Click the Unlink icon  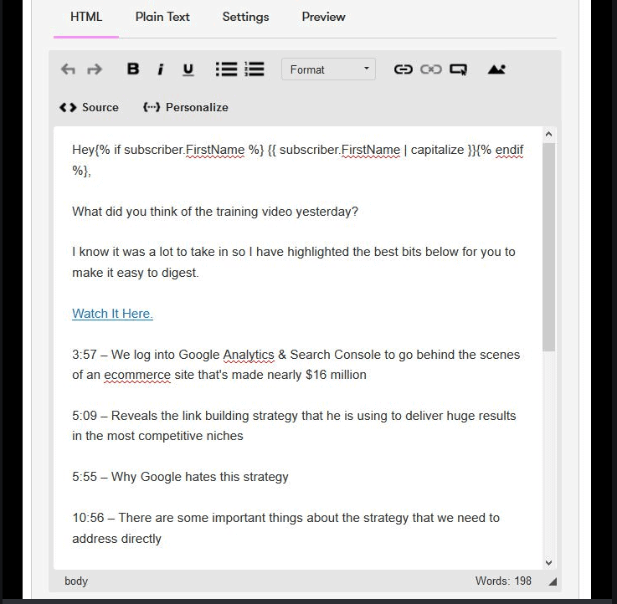click(431, 69)
